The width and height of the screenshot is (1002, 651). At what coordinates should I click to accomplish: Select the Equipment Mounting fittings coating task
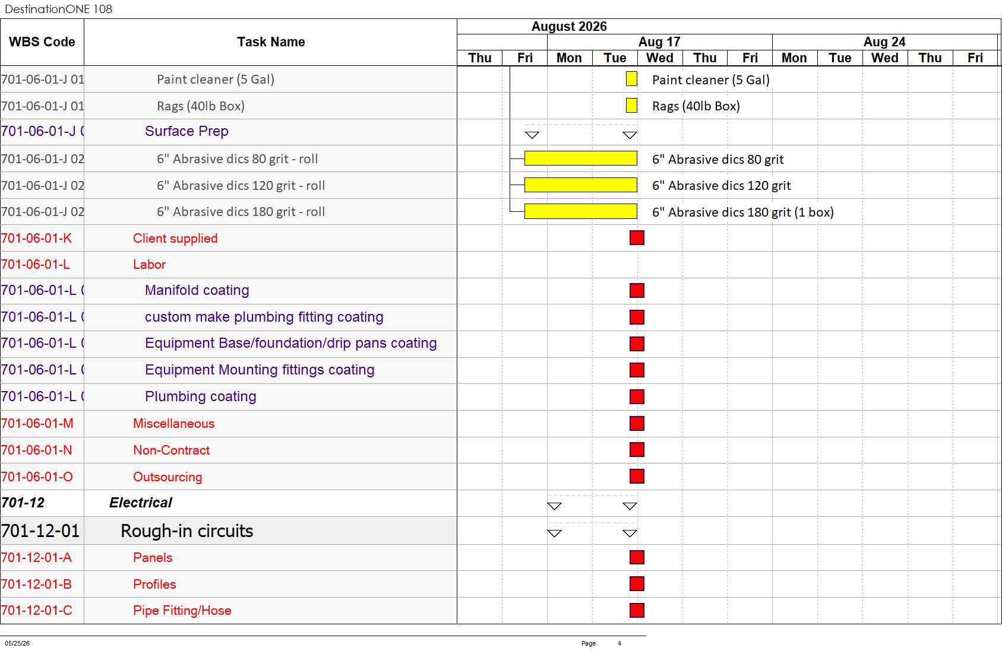click(x=271, y=370)
